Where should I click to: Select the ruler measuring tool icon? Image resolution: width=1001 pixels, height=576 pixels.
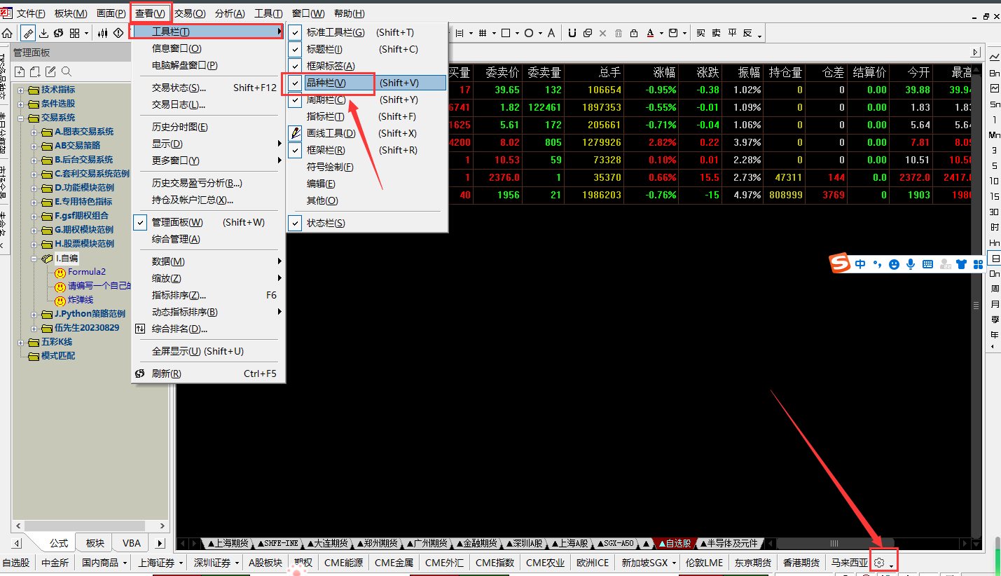pos(28,33)
